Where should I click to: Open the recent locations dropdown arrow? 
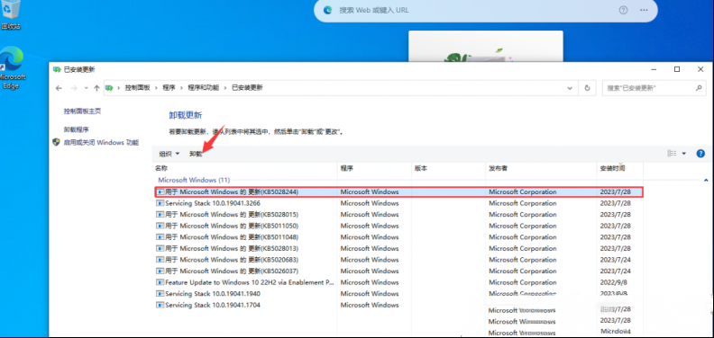tap(86, 88)
